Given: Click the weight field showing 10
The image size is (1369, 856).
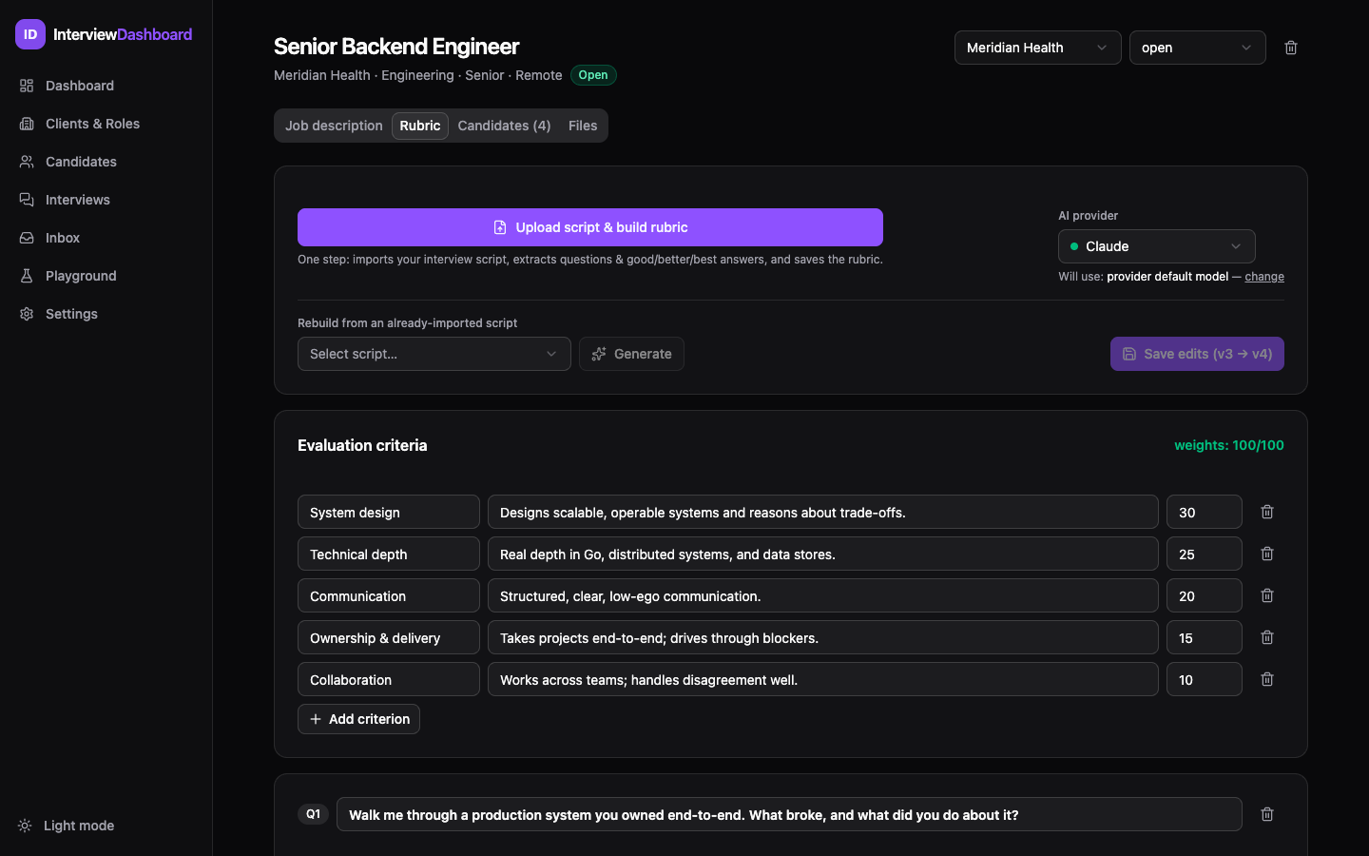Looking at the screenshot, I should [1205, 679].
